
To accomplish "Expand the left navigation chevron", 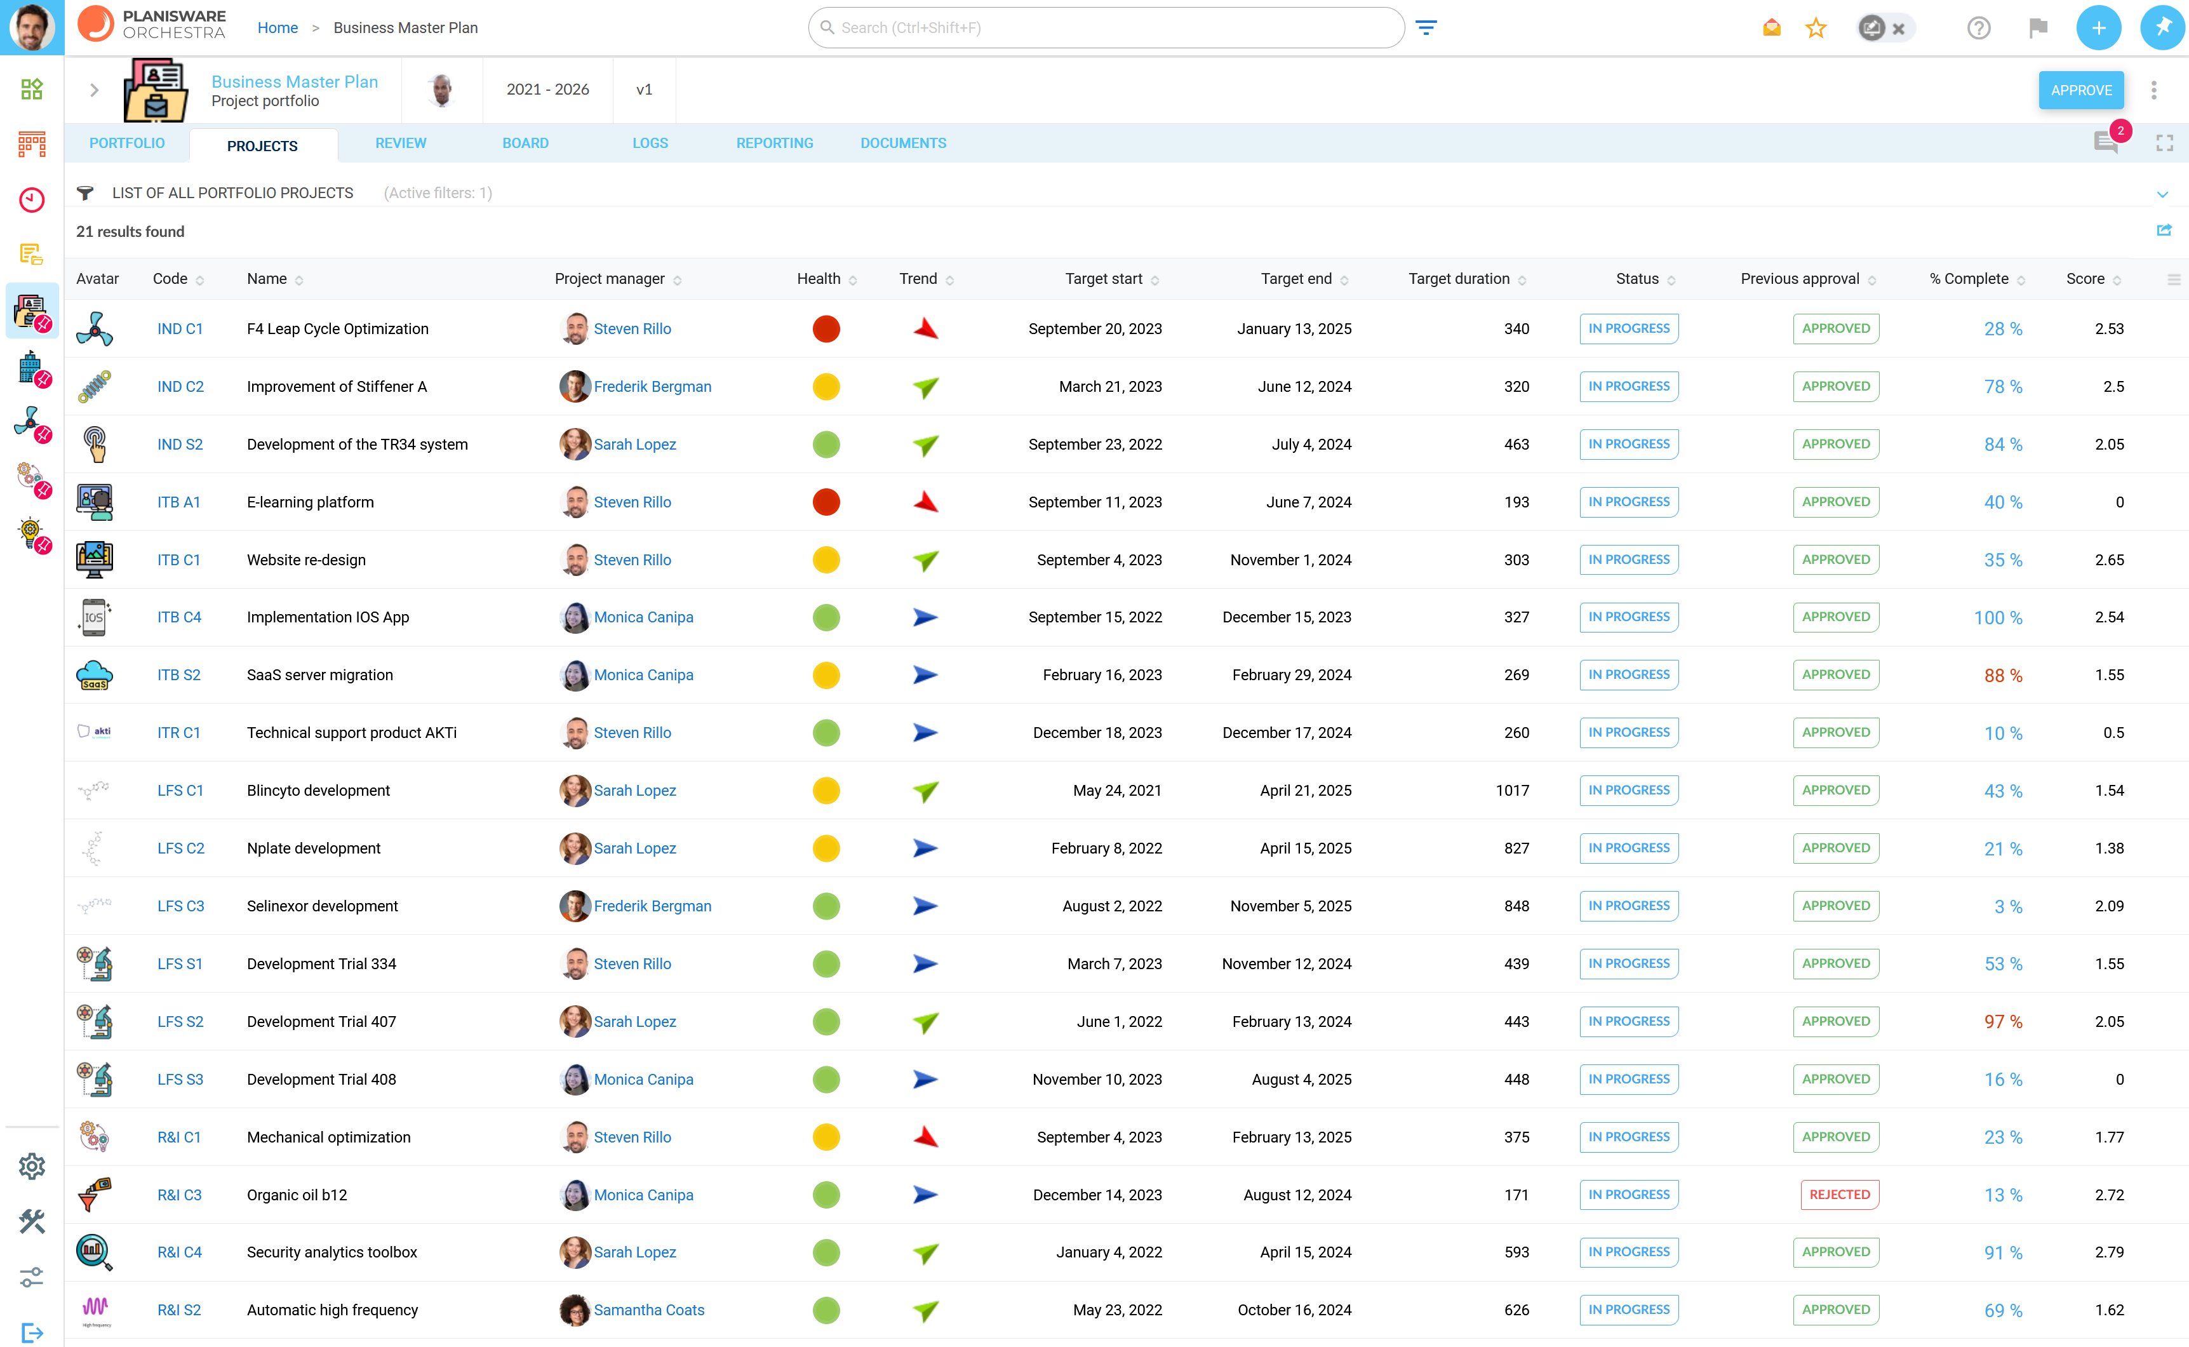I will [93, 90].
